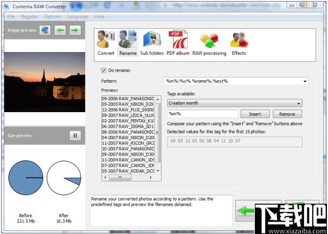This screenshot has height=234, width=328.
Task: Click the preview list scroll-left arrow
Action: click(x=105, y=177)
